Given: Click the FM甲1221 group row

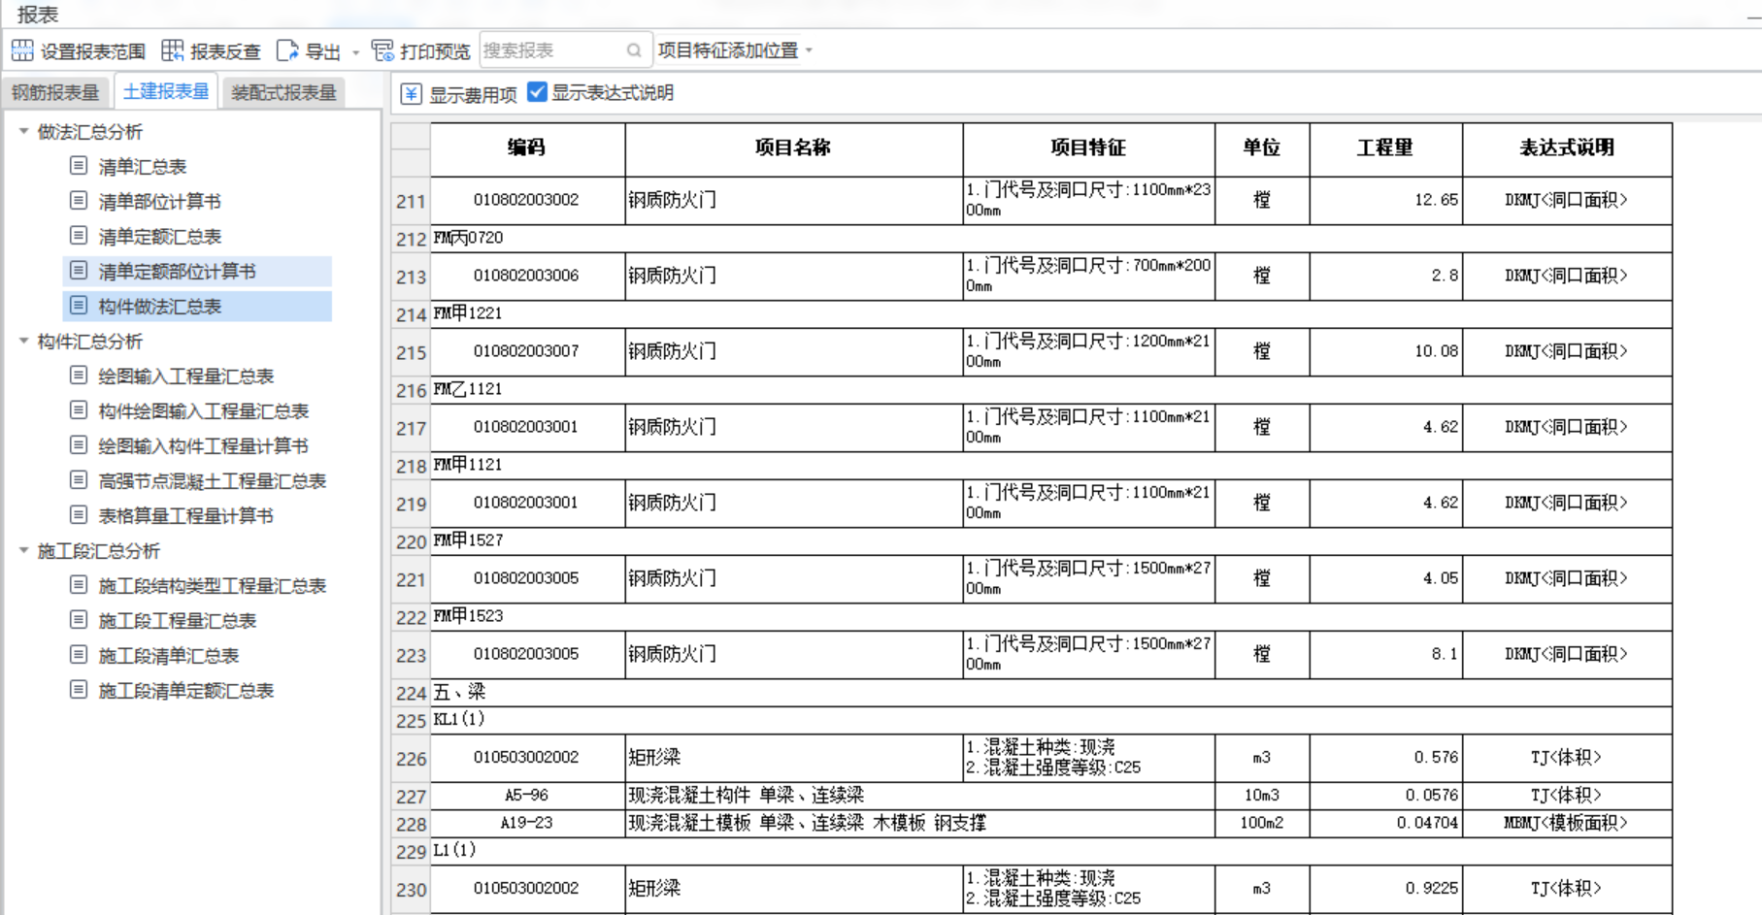Looking at the screenshot, I should pos(1051,313).
